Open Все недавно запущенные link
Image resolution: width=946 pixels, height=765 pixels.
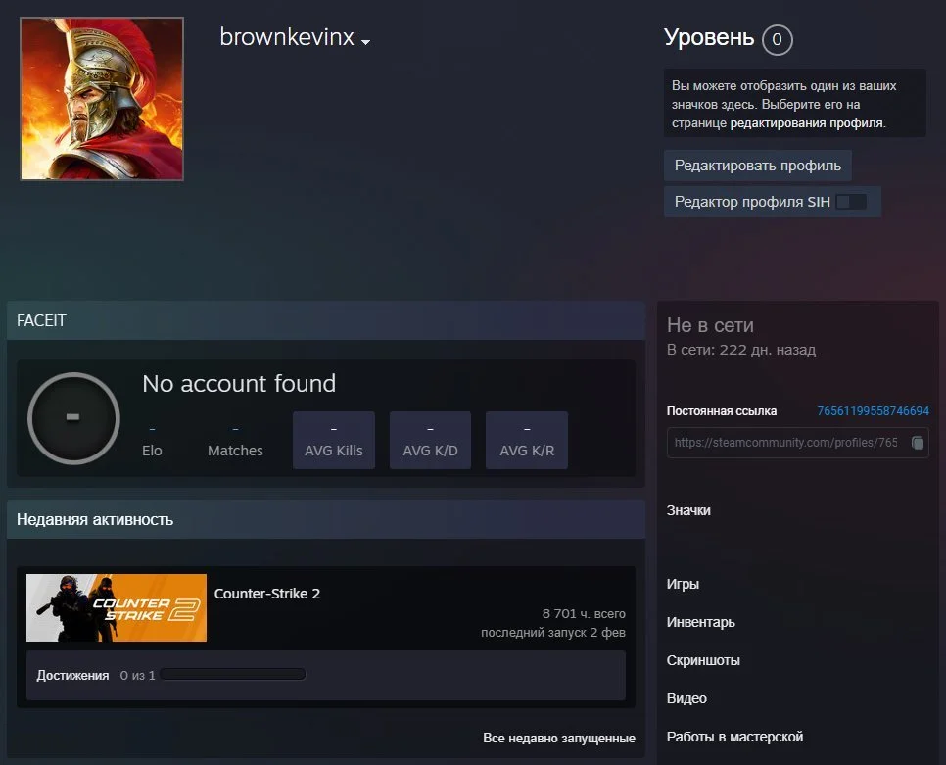tap(559, 738)
